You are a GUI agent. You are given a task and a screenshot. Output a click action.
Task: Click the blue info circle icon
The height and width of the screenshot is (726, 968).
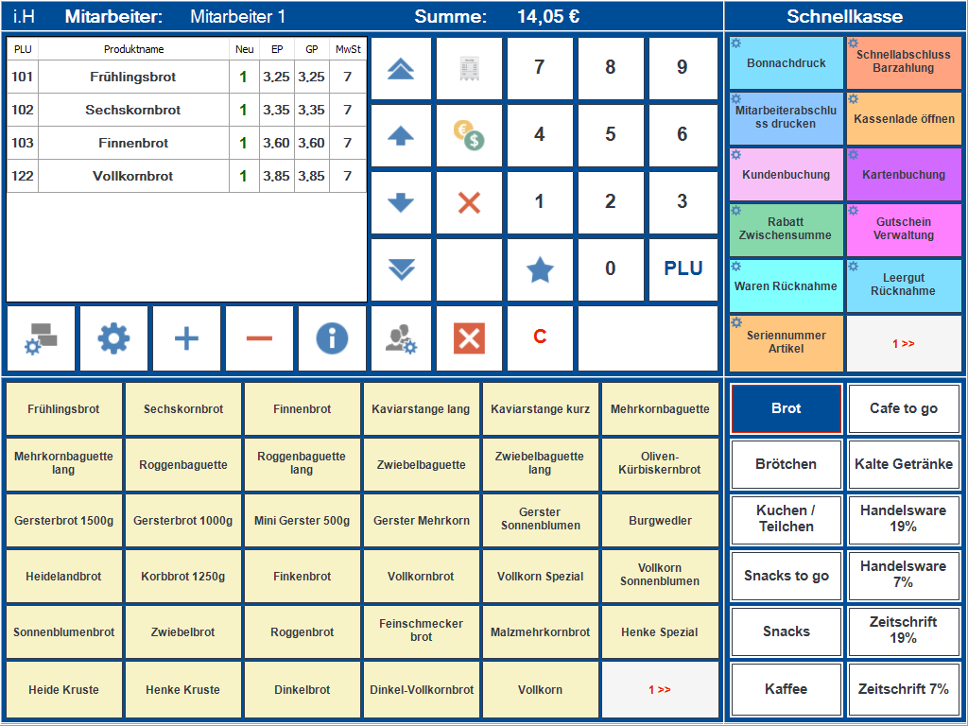click(332, 338)
